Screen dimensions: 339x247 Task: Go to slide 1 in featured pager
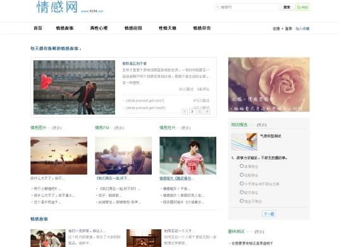coord(185,111)
